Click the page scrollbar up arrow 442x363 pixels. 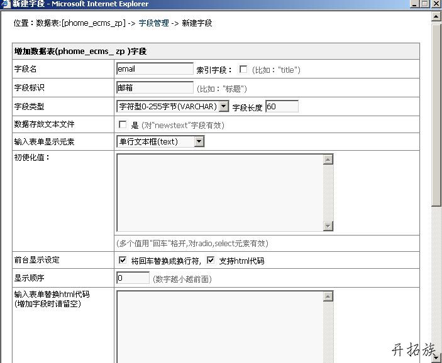click(x=436, y=16)
